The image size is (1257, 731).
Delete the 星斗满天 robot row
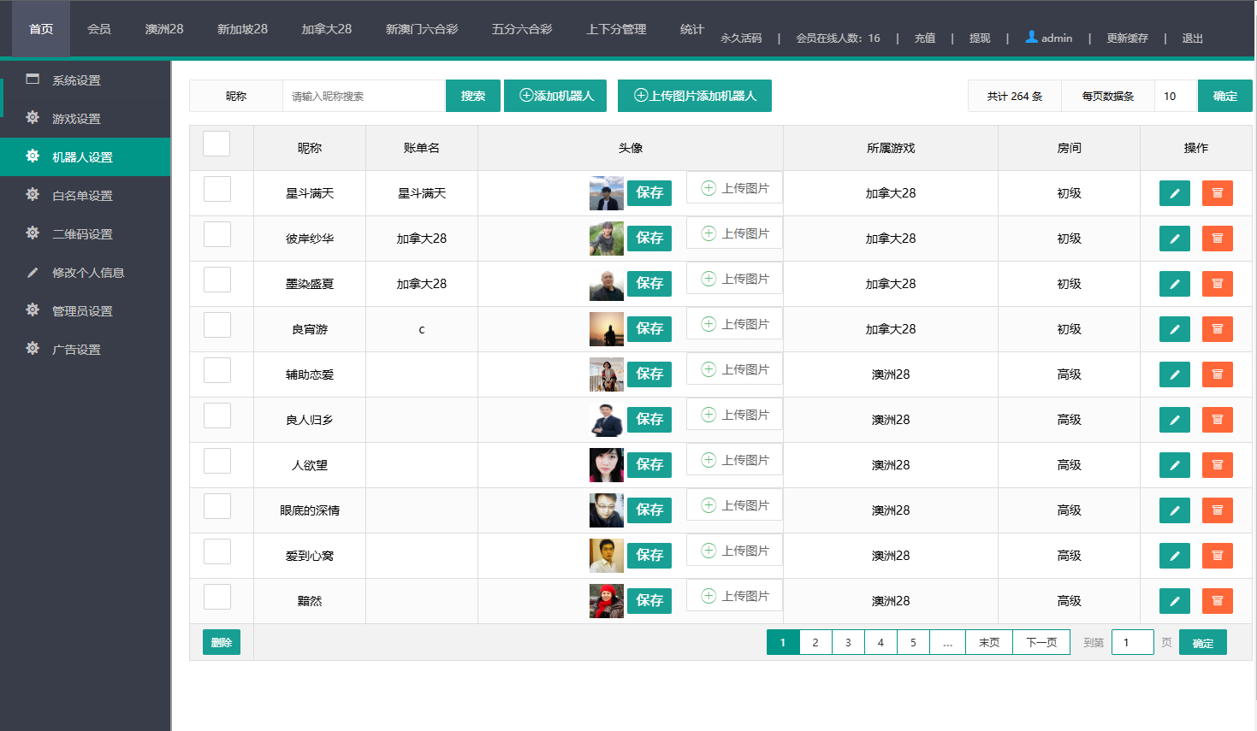point(1217,193)
